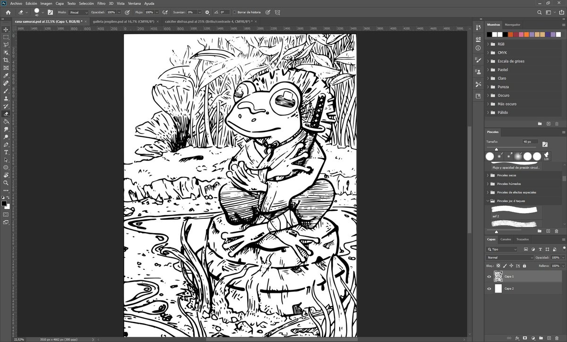Screen dimensions: 567x342
Task: Click the search icon at top right
Action: tap(540, 12)
